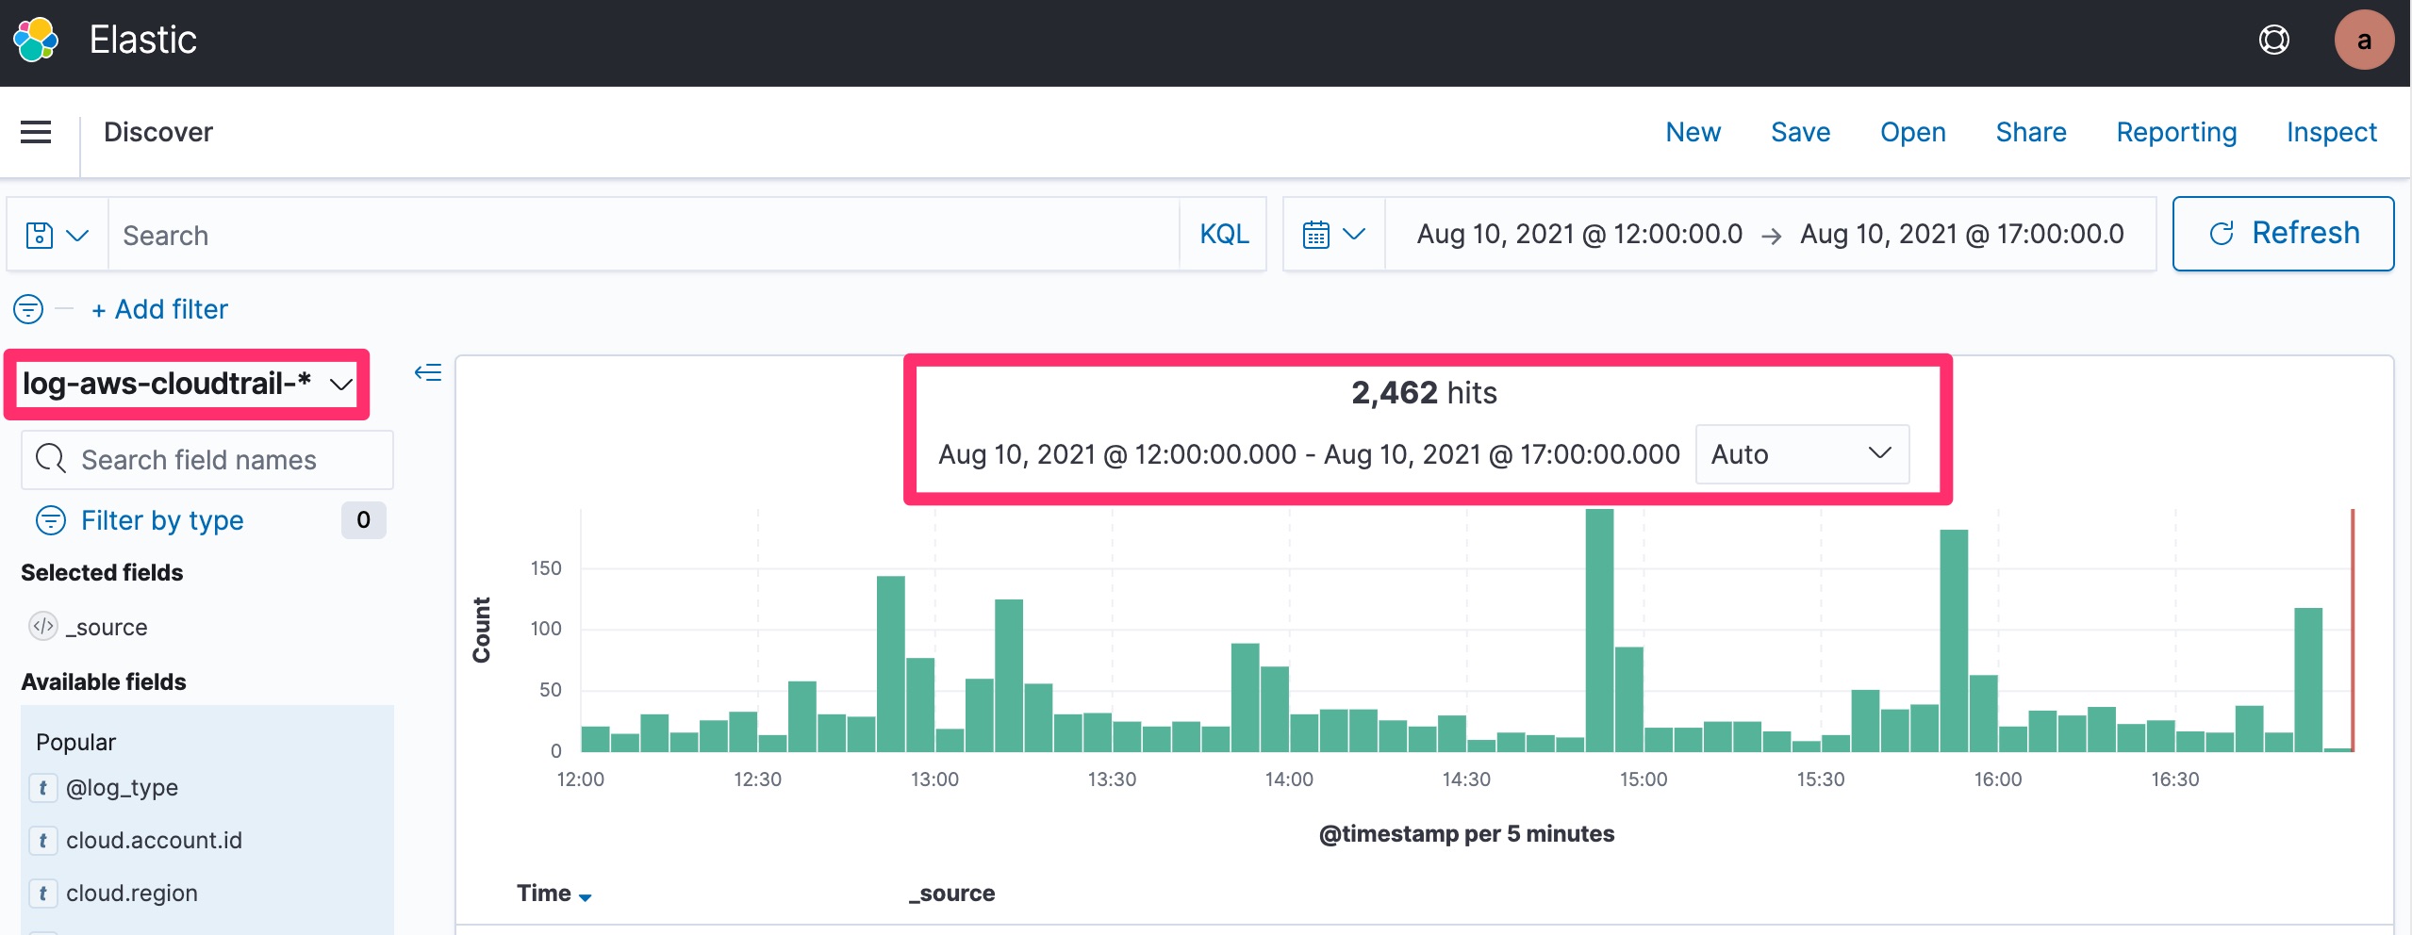Click the Share menu item

[2030, 132]
